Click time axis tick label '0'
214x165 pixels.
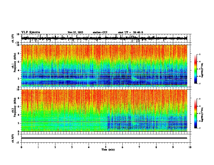tap(21, 147)
